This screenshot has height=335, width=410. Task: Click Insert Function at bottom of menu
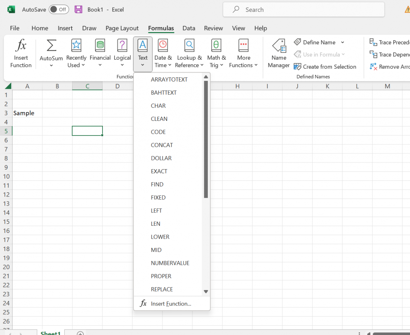(171, 304)
